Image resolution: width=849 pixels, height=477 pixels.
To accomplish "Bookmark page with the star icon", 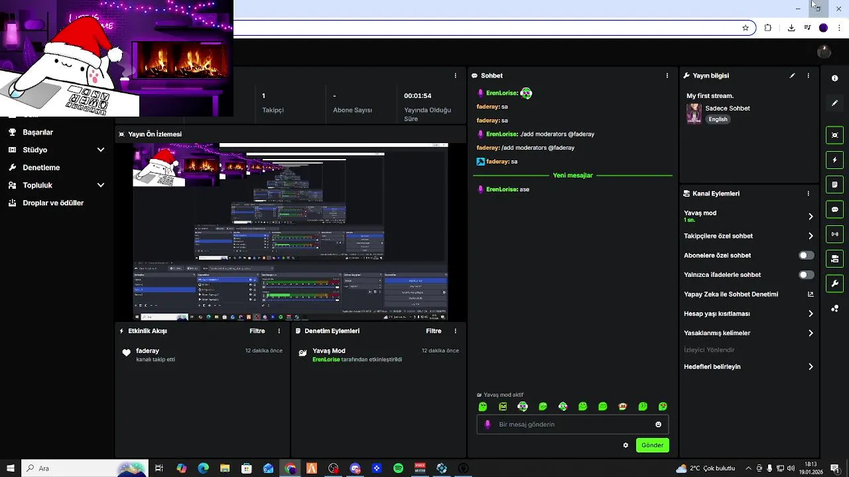I will click(x=746, y=28).
